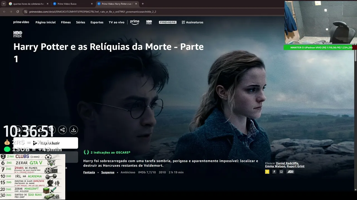Open TV ao vivo
The height and width of the screenshot is (200, 357).
pos(117,22)
